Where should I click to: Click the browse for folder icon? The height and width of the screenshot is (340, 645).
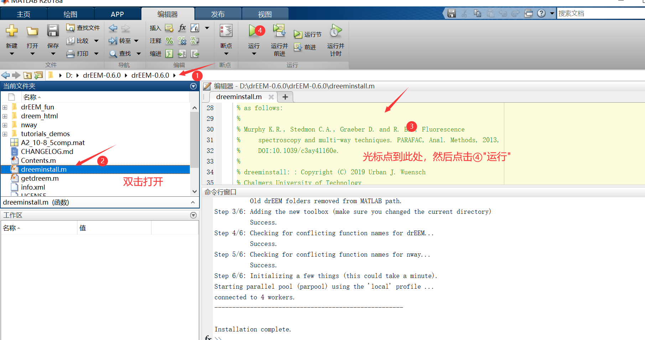tap(38, 75)
